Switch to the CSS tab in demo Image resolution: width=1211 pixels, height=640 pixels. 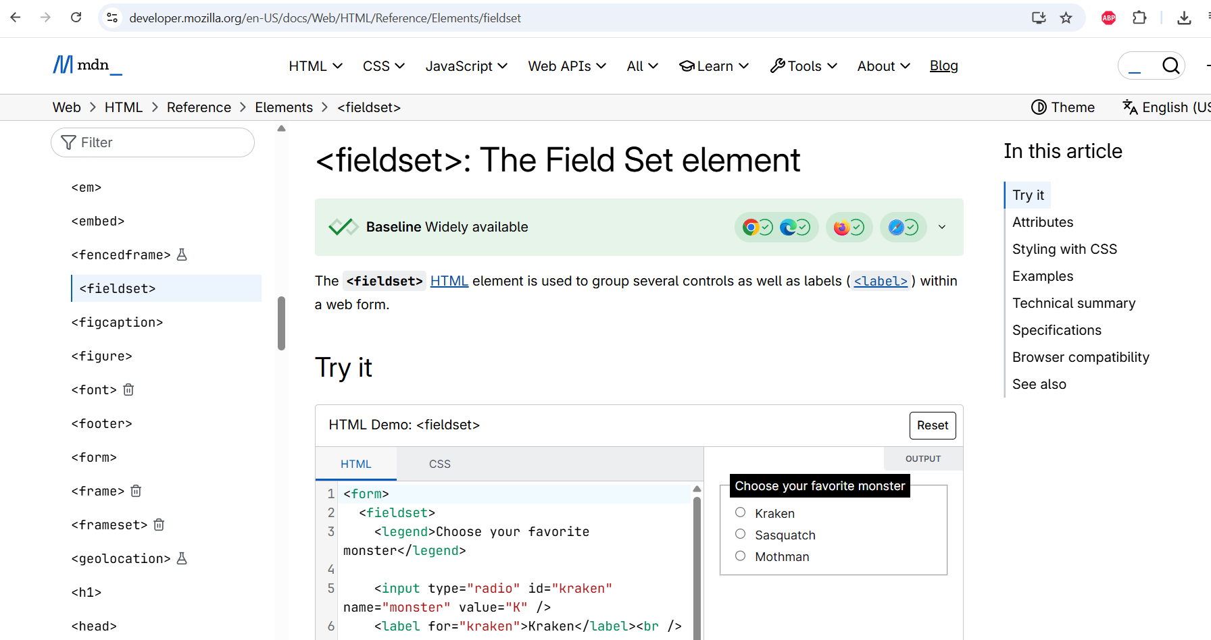tap(439, 464)
